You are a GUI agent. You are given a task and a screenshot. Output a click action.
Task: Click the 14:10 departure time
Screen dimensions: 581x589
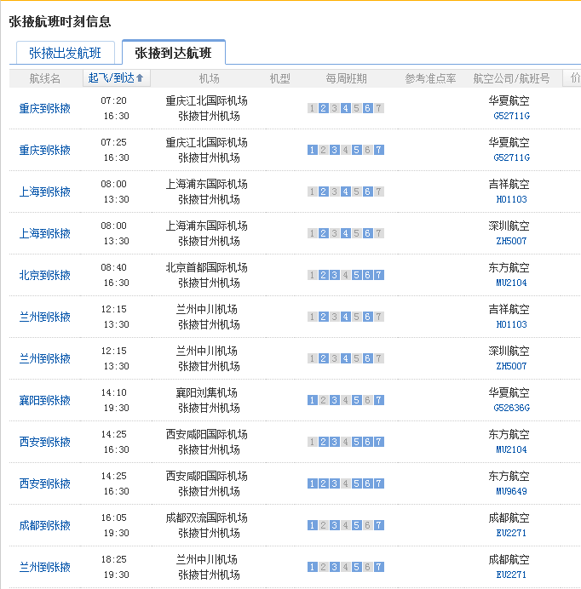[x=113, y=392]
